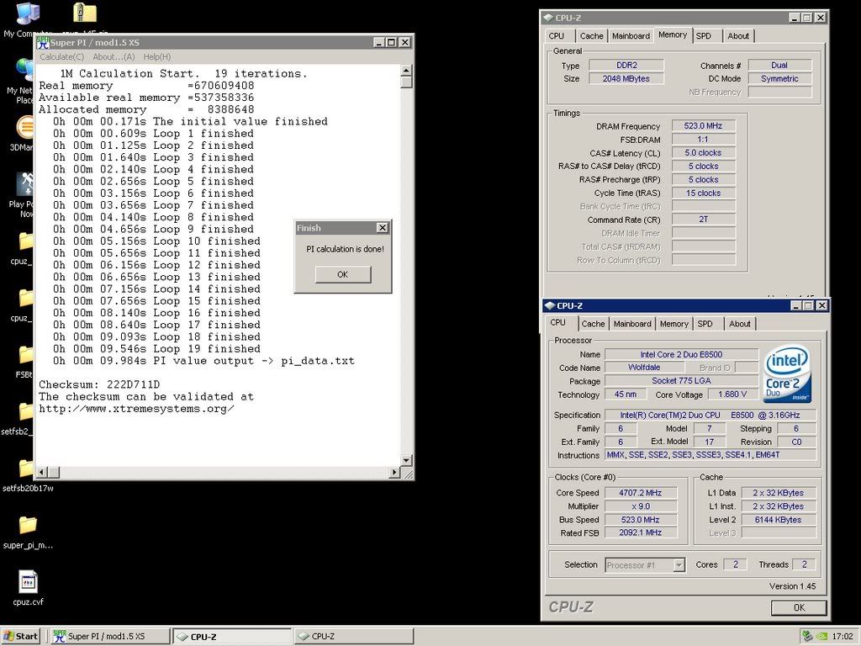Click OK in front CPU-Z window

[799, 607]
